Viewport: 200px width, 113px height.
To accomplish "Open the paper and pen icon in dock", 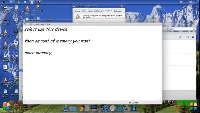I will [x=112, y=108].
